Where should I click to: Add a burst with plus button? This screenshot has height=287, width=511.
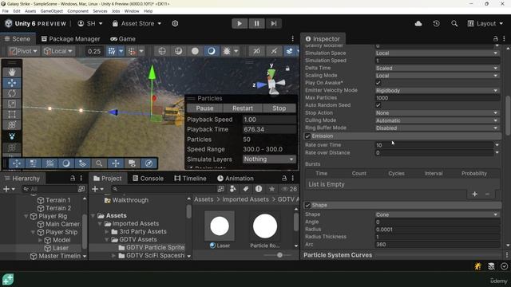tap(475, 195)
